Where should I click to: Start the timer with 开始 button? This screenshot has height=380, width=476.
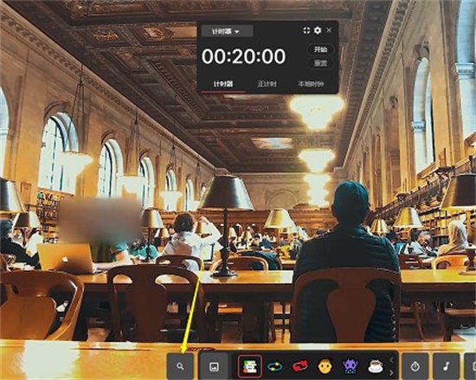pyautogui.click(x=320, y=49)
